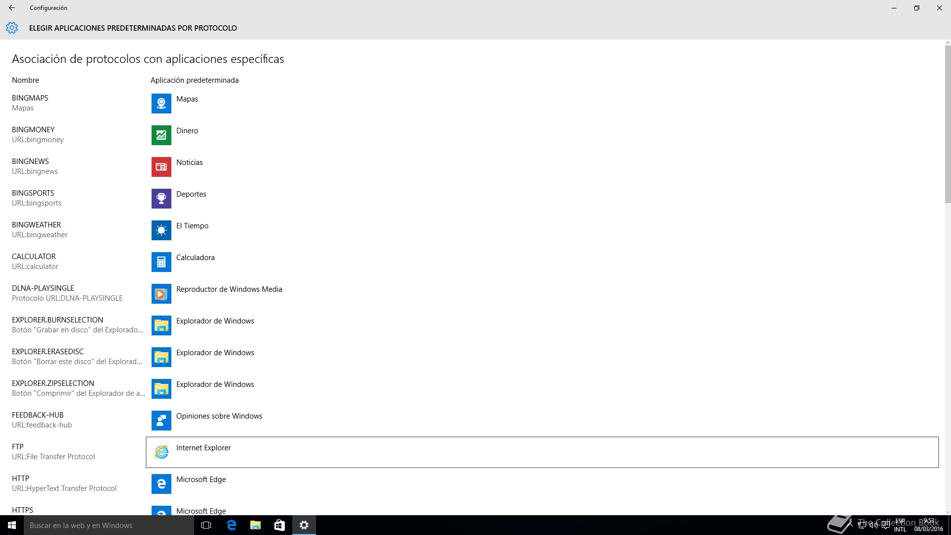951x535 pixels.
Task: Click the settings gear icon in header
Action: [12, 28]
